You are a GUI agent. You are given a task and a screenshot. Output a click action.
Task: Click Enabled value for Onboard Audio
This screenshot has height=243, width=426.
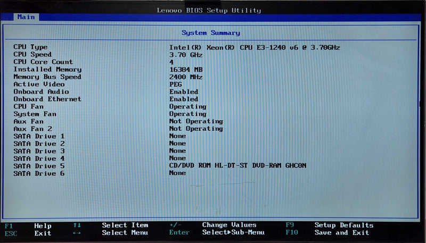pos(184,91)
